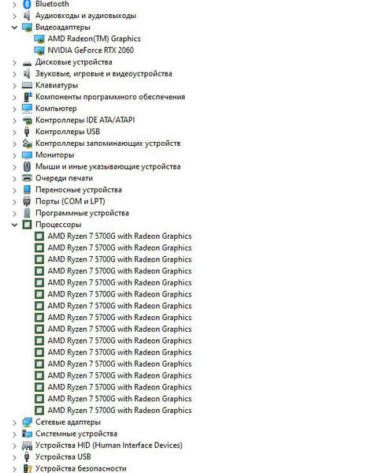Image resolution: width=389 pixels, height=473 pixels.
Task: Select Компоненты программного обеспечения item
Action: tap(110, 97)
